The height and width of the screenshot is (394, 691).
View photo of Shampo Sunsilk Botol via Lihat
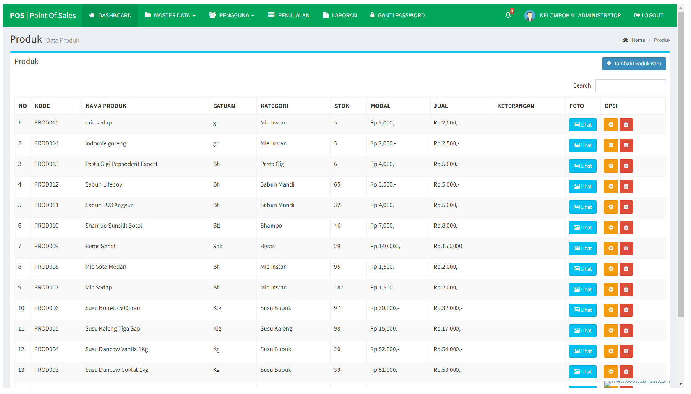click(x=582, y=228)
